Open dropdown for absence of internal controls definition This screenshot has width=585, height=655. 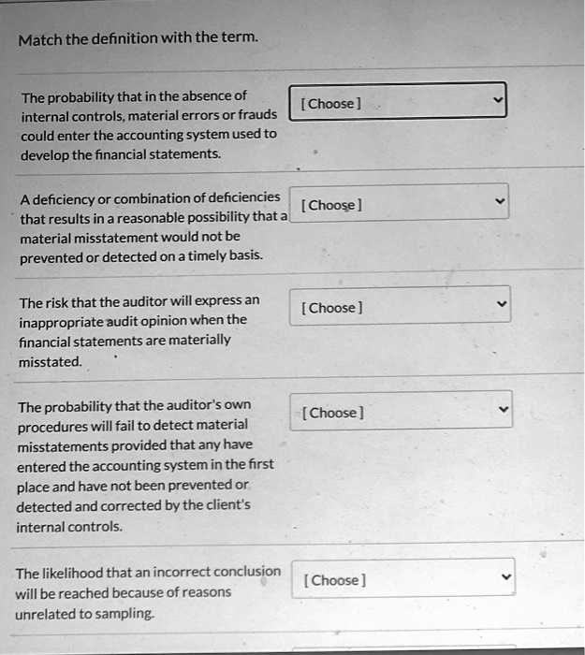[398, 101]
